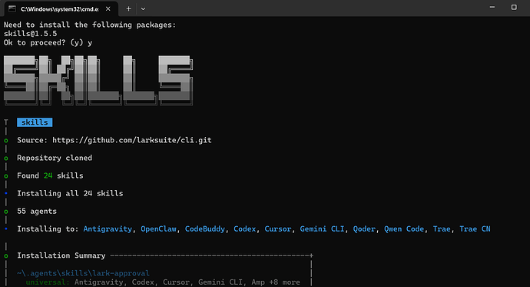Maximize the terminal window
The image size is (530, 287).
coord(514,7)
